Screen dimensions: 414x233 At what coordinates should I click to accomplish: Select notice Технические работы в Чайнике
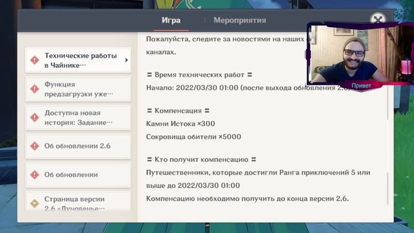78,60
